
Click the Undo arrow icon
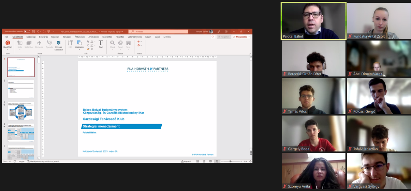pyautogui.click(x=38, y=31)
